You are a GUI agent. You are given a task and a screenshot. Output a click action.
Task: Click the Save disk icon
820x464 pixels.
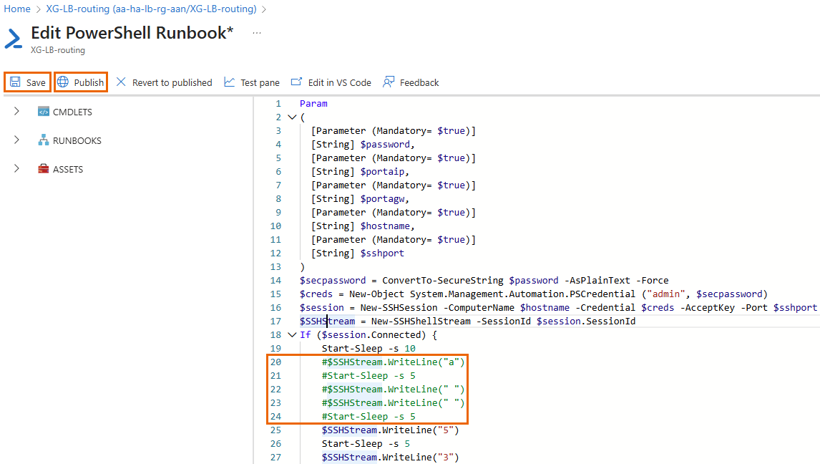[x=14, y=82]
